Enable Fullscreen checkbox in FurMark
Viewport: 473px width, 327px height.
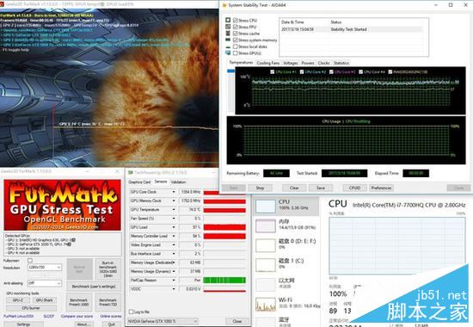click(30, 260)
